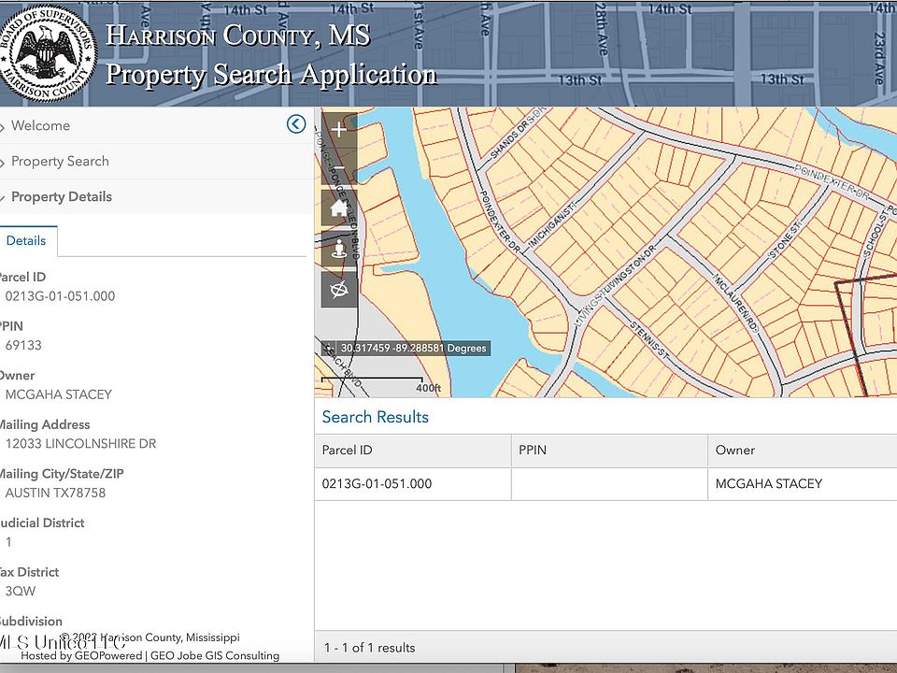Screen dimensions: 897x673
Task: Collapse the Property Details section
Action: click(61, 196)
